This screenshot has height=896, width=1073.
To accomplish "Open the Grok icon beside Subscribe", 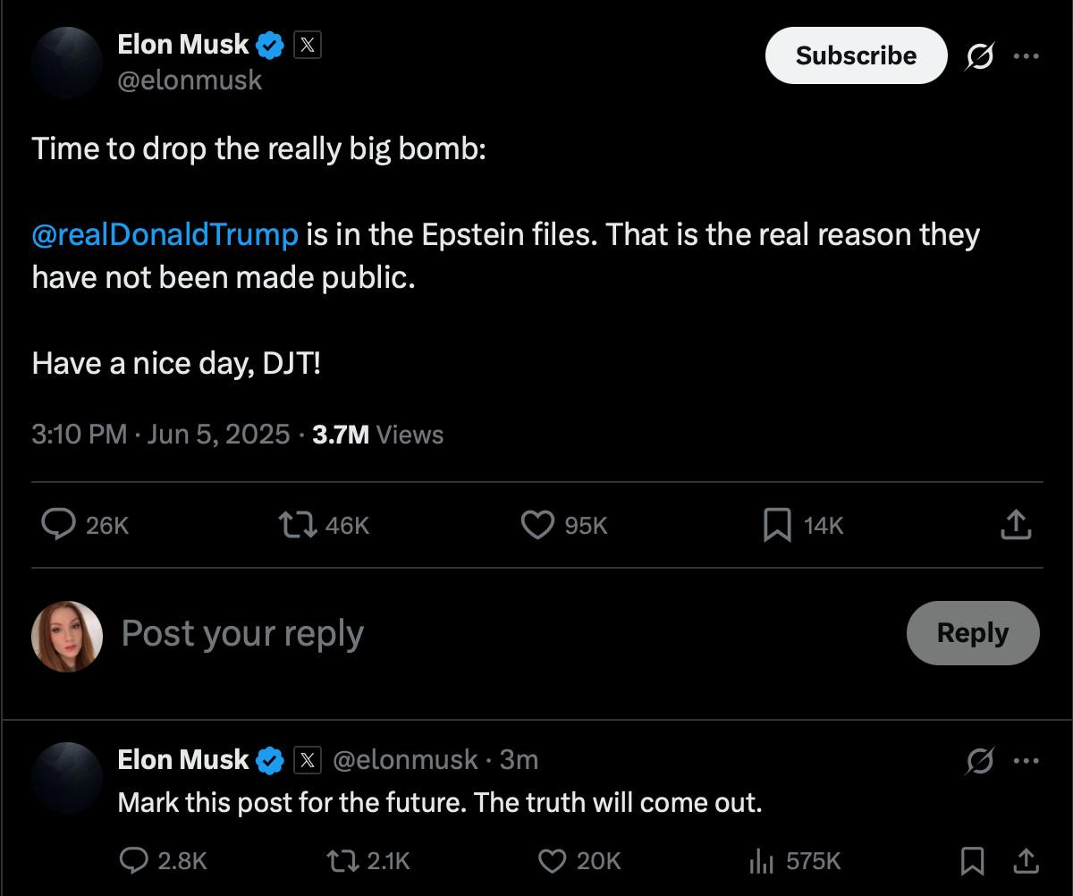I will (x=979, y=56).
